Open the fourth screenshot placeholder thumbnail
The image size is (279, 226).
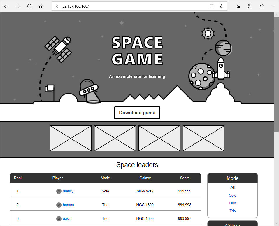[203, 138]
